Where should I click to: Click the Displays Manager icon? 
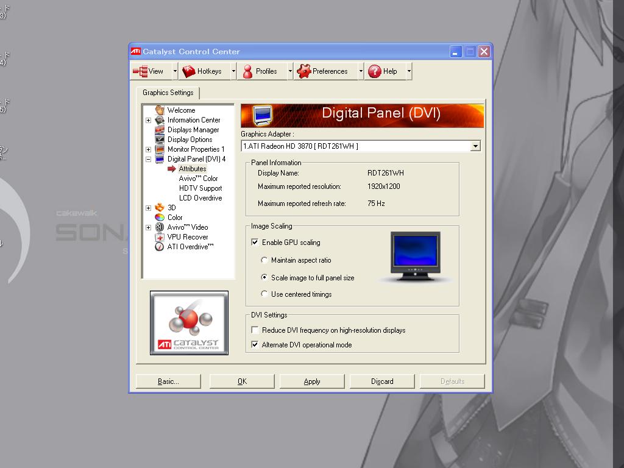coord(160,130)
